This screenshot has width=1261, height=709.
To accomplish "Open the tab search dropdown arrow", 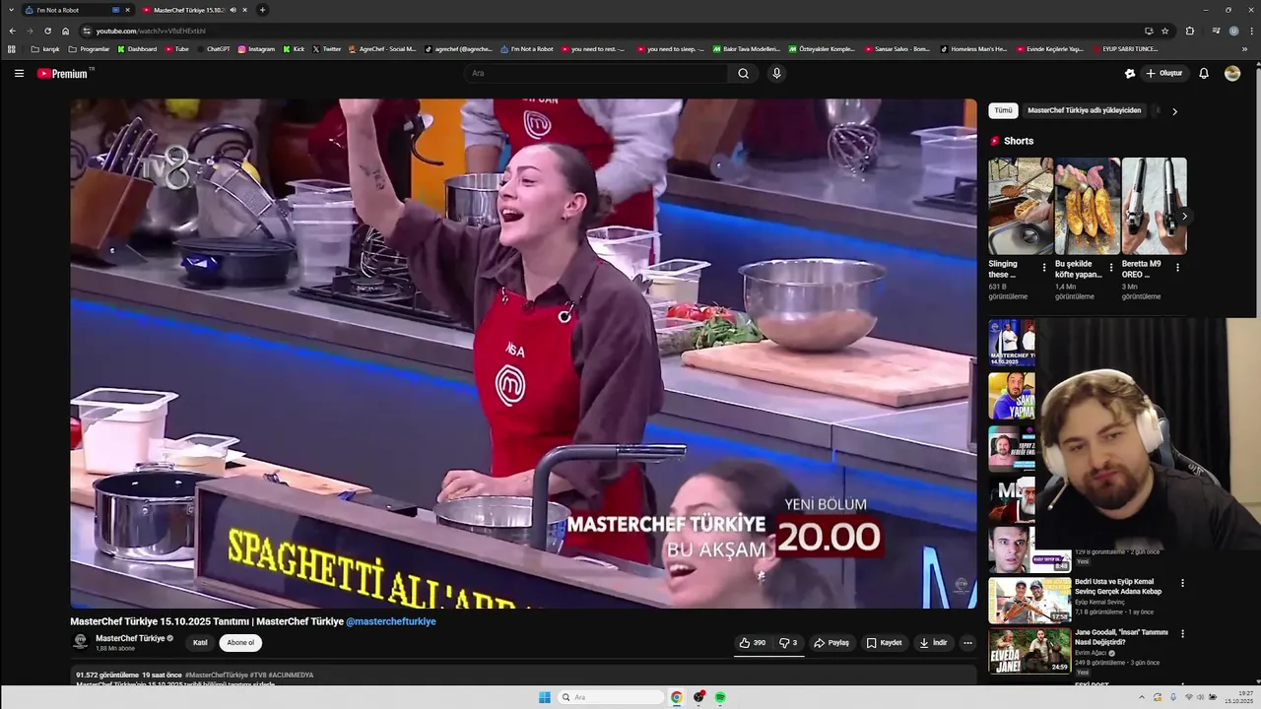I will [10, 10].
